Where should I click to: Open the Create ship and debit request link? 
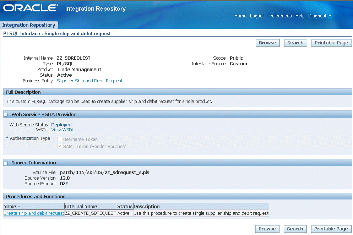(34, 213)
